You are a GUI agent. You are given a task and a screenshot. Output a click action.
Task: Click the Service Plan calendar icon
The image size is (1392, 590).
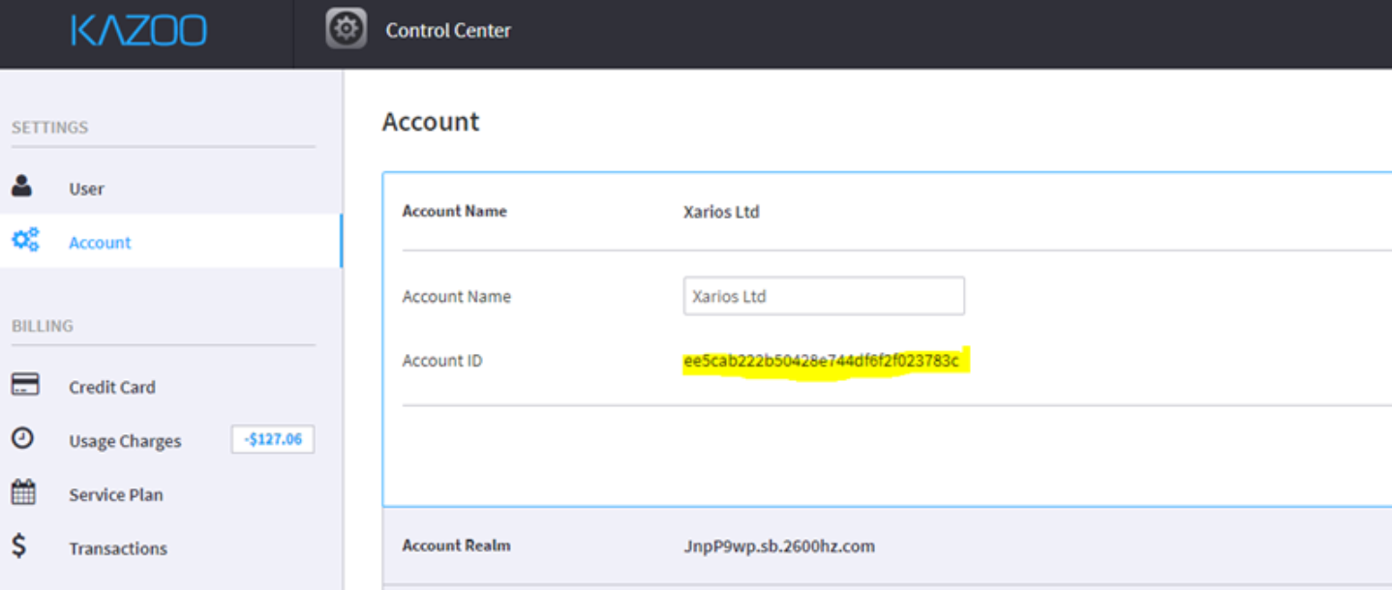pyautogui.click(x=23, y=492)
